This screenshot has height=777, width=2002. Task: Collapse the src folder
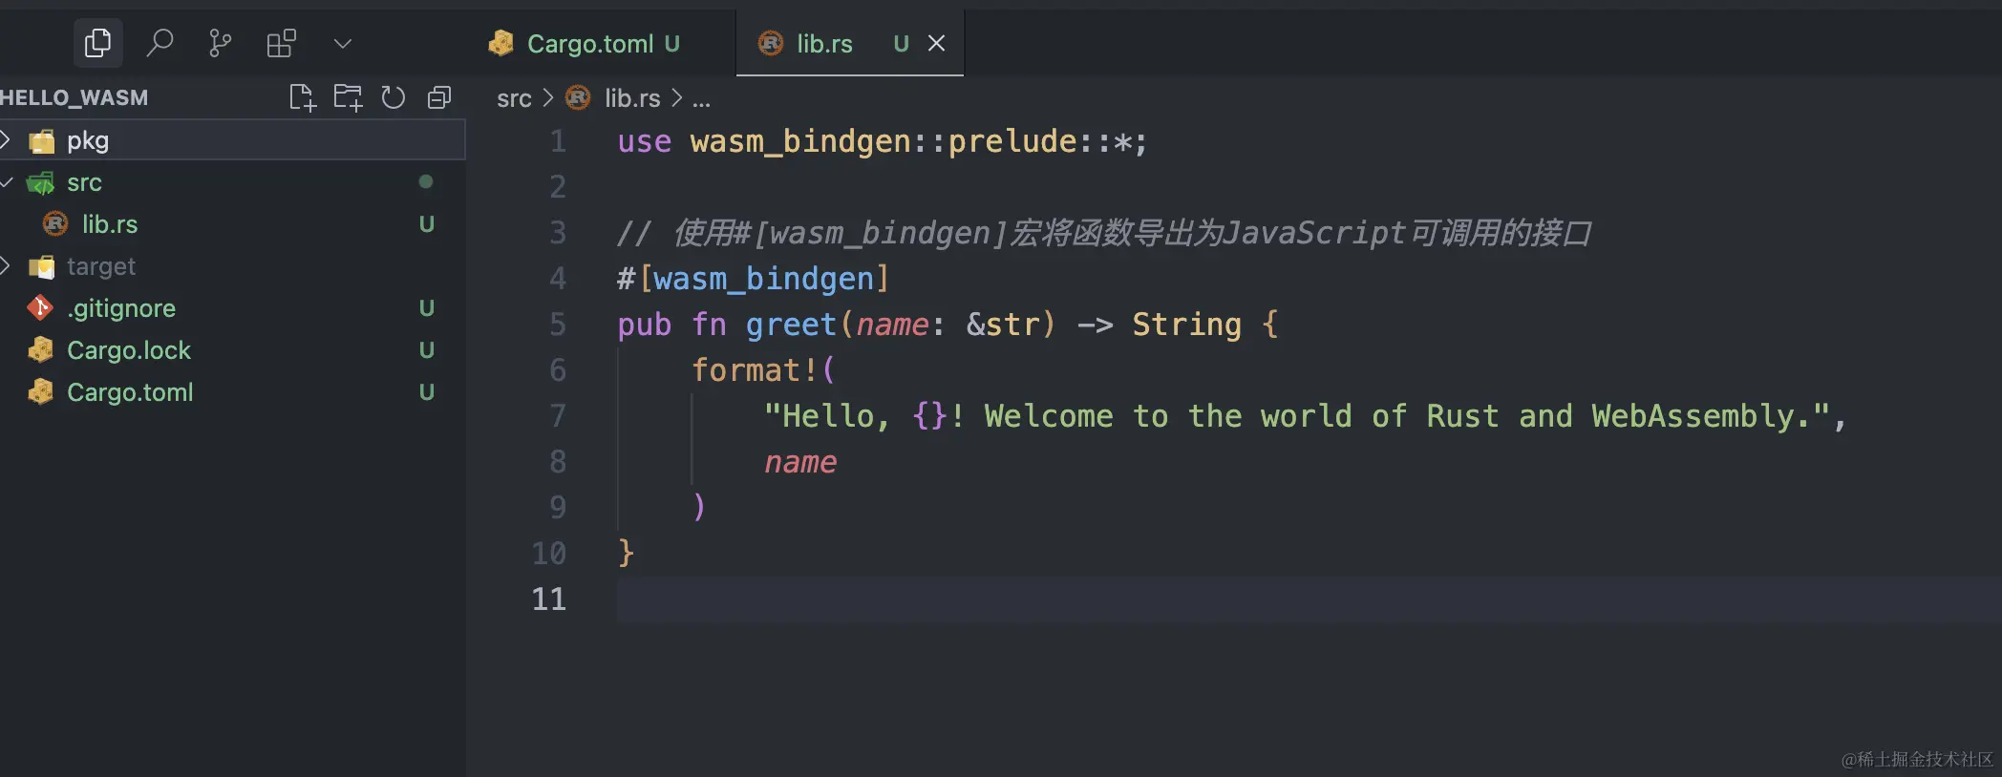pyautogui.click(x=232, y=182)
